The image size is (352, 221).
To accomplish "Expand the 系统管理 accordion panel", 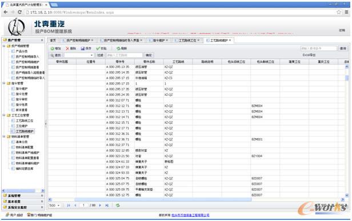I will [x=42, y=196].
